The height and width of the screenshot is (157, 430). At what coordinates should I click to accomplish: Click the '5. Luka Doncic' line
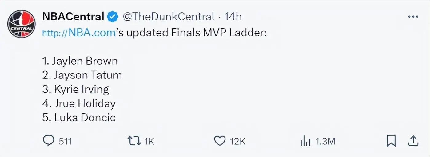(79, 117)
